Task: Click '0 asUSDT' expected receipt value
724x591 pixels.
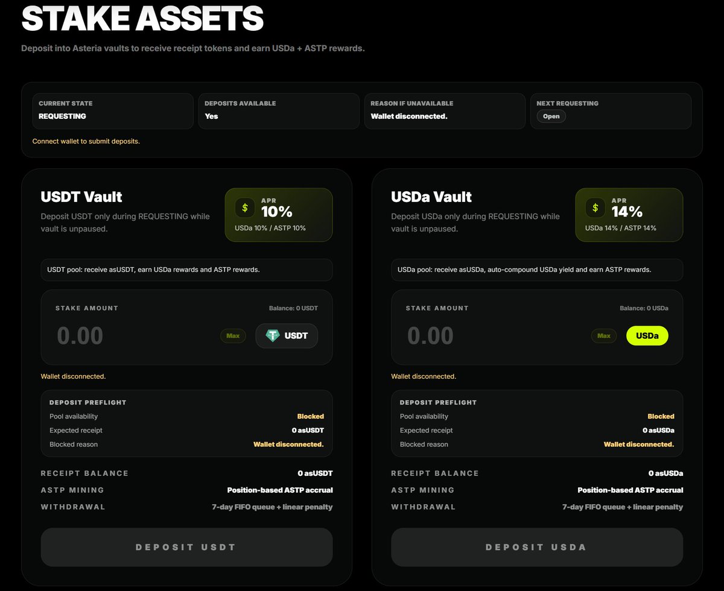Action: (308, 431)
